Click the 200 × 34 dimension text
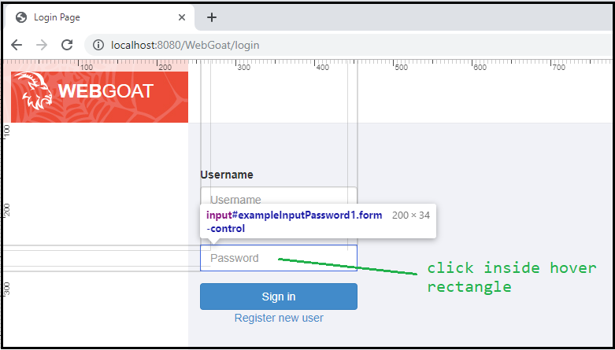Screen dimensions: 615x350 point(410,216)
